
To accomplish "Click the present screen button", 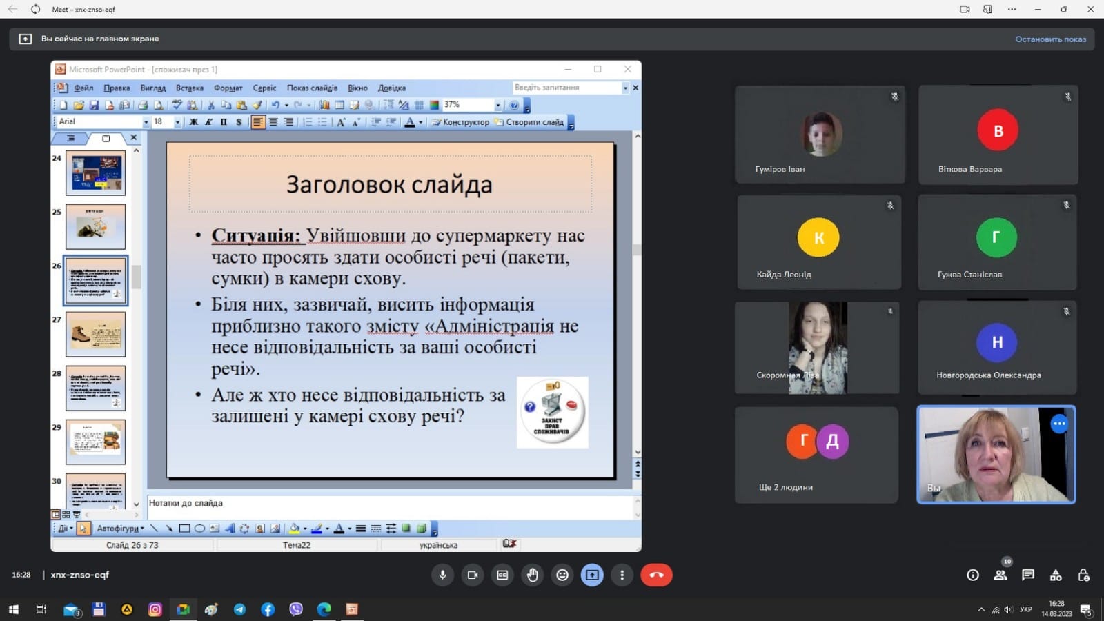I will click(592, 575).
